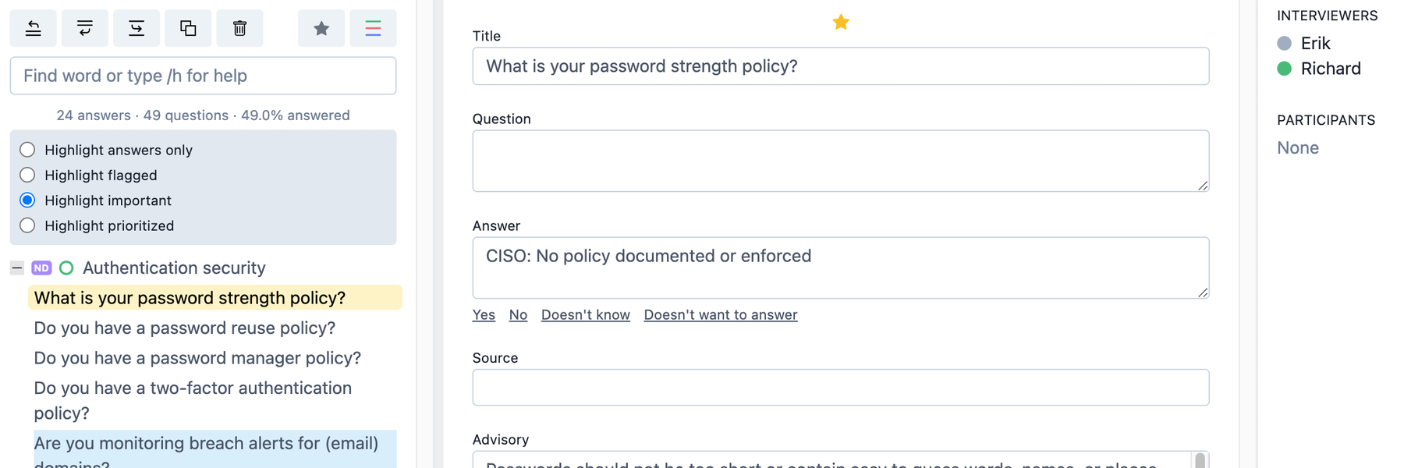This screenshot has width=1404, height=468.
Task: Click the "Doesn't know" answer link
Action: pyautogui.click(x=585, y=314)
